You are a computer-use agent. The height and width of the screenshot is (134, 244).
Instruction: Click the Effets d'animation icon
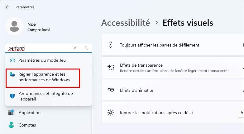(x=111, y=90)
